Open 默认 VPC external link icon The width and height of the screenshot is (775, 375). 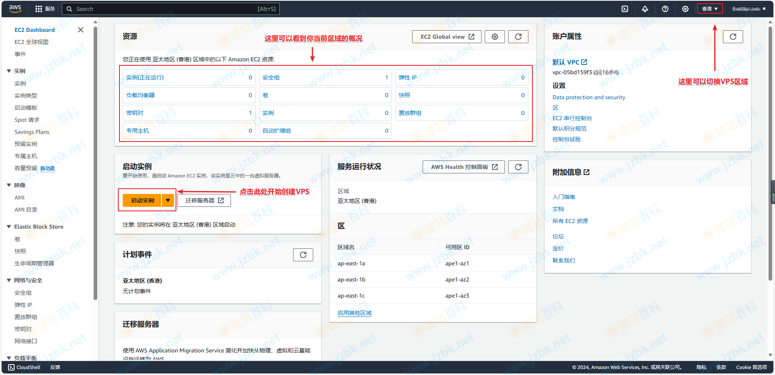pos(584,62)
